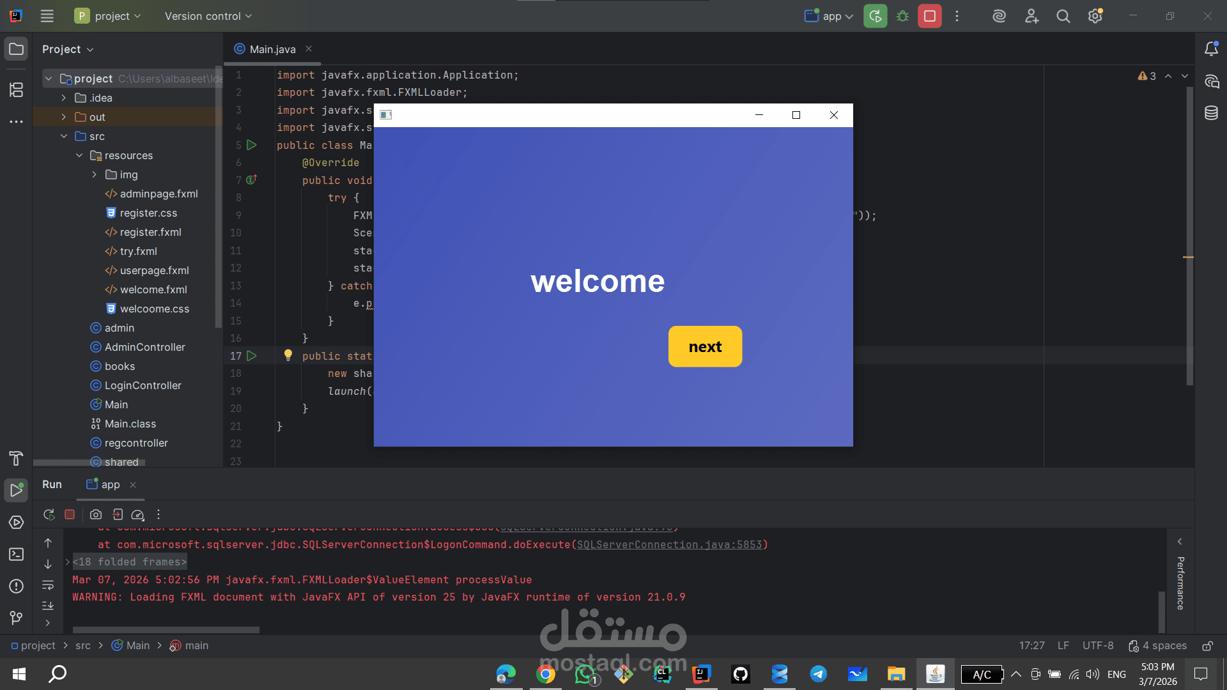The image size is (1227, 690).
Task: Open the SQLServerConnection.java:5853 link
Action: (x=669, y=545)
